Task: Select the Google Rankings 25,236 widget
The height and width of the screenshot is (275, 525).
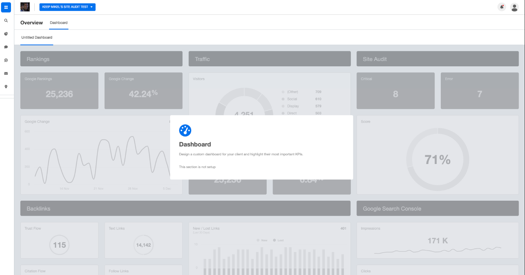Action: coord(59,91)
